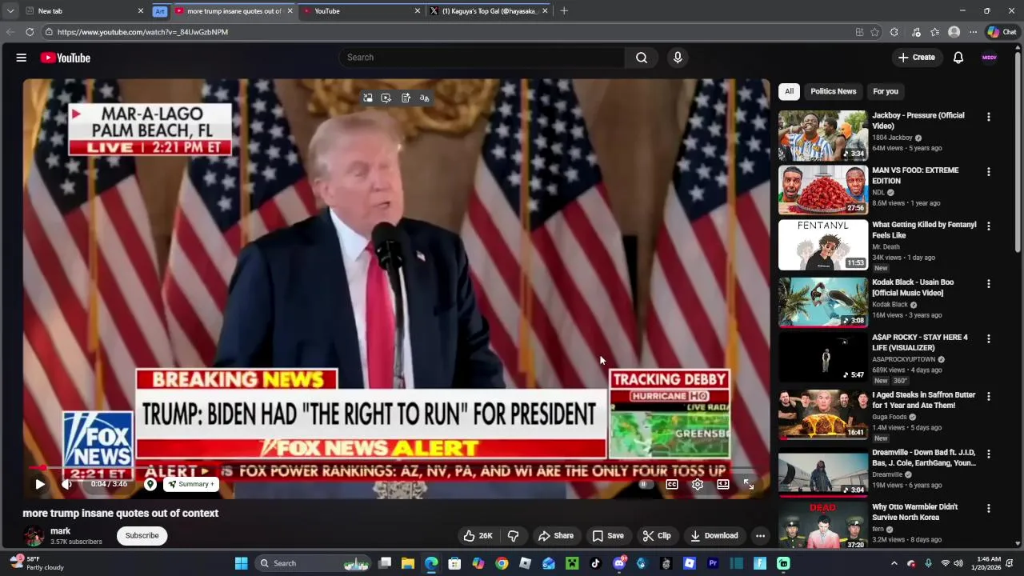
Task: Open TikTok from taskbar
Action: (x=595, y=563)
